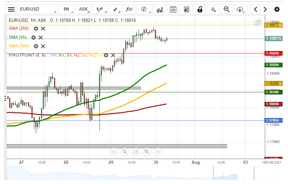Click the red 1.18640 pivot price label
Screen dimensions: 288x184
(x=273, y=53)
